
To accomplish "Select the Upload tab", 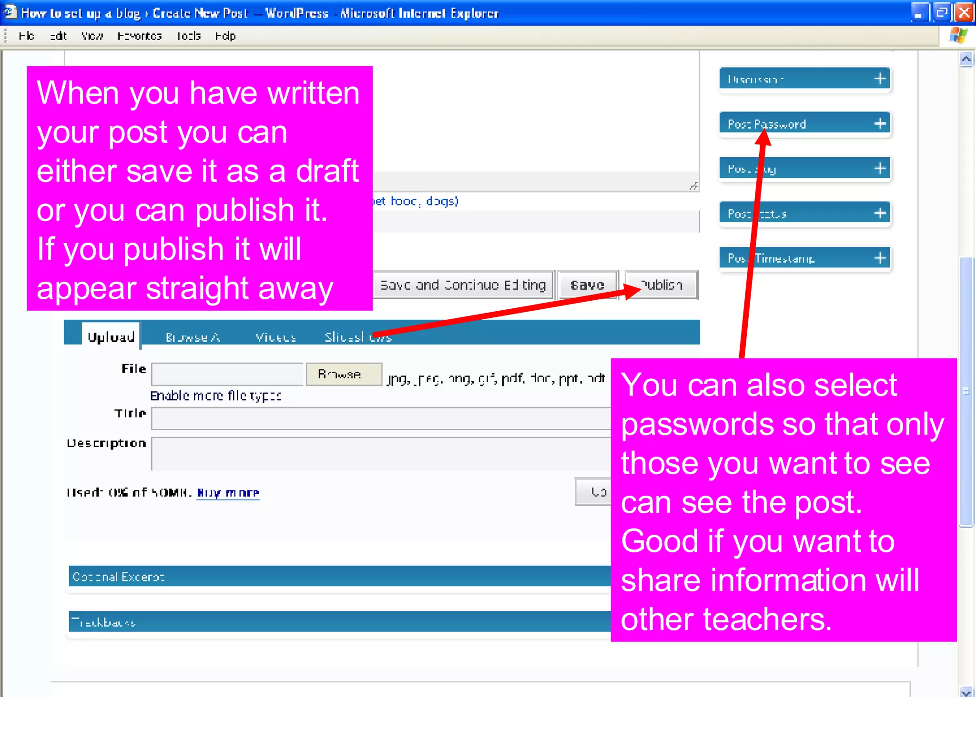I will click(x=111, y=335).
